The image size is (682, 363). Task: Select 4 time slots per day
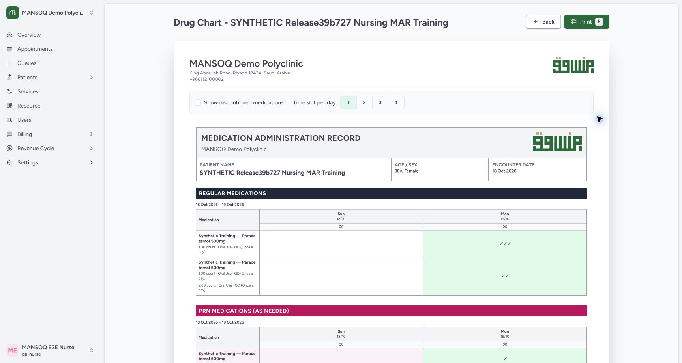pos(396,102)
